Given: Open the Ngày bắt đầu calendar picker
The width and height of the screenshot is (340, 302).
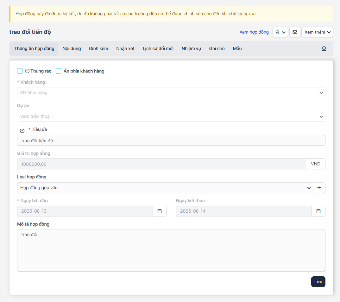Looking at the screenshot, I should coord(160,211).
